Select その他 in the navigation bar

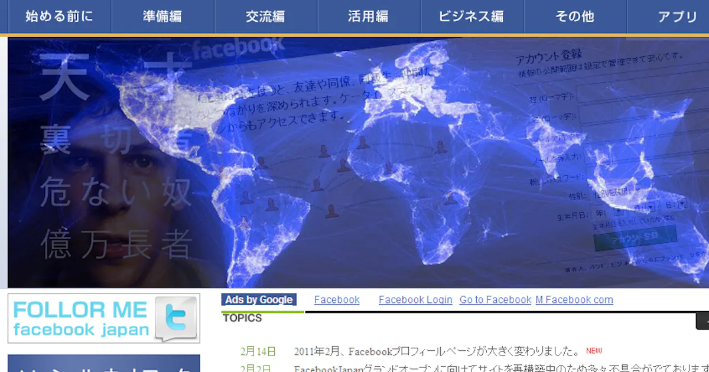tap(575, 17)
